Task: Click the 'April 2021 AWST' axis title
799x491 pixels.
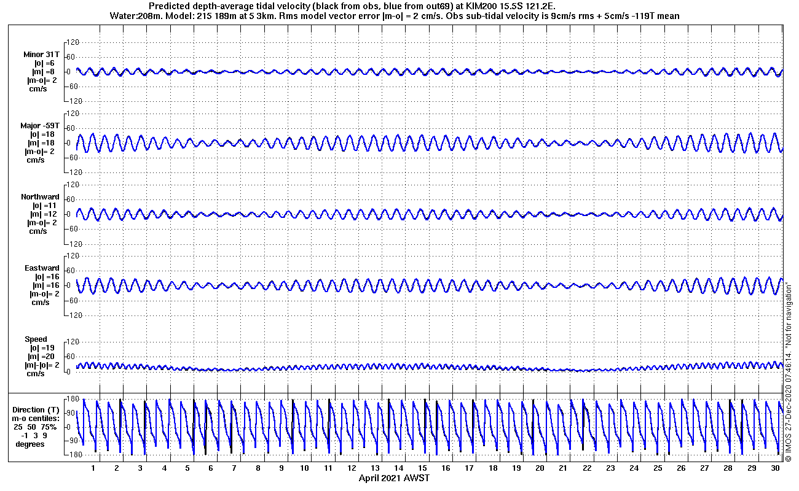Action: point(394,478)
